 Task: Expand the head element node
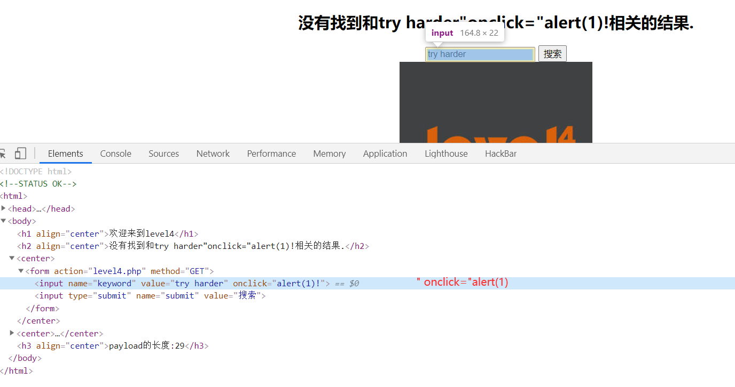4,208
